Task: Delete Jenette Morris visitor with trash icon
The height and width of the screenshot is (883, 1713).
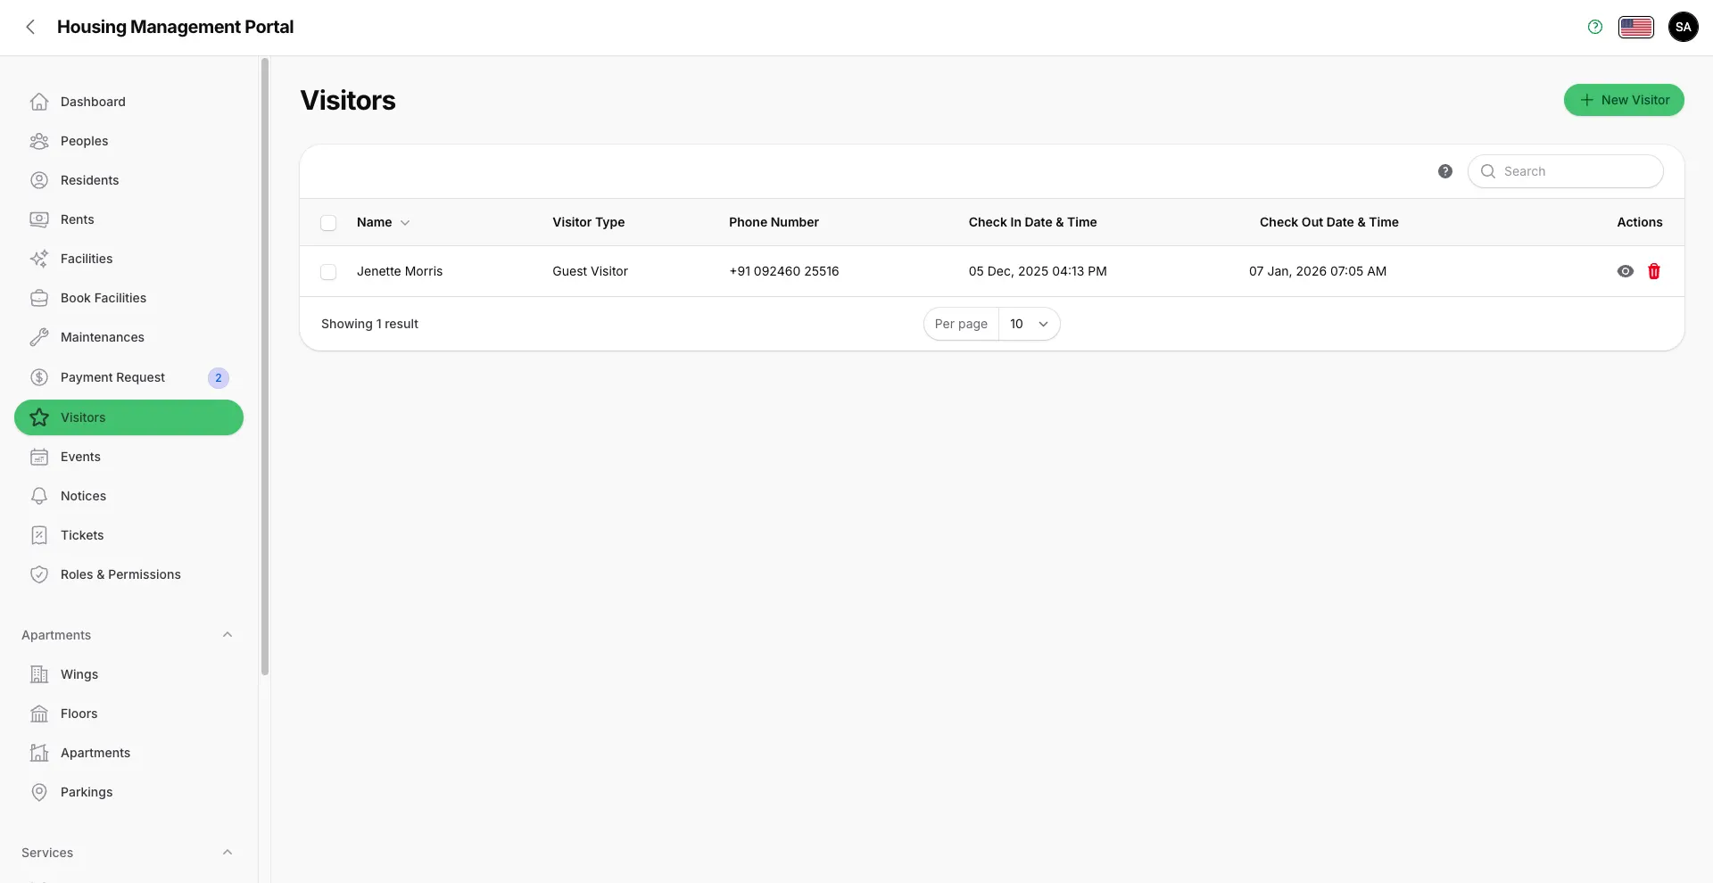Action: tap(1653, 271)
